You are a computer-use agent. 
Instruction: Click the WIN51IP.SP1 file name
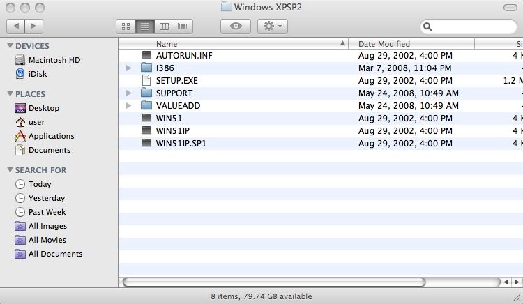pos(181,144)
